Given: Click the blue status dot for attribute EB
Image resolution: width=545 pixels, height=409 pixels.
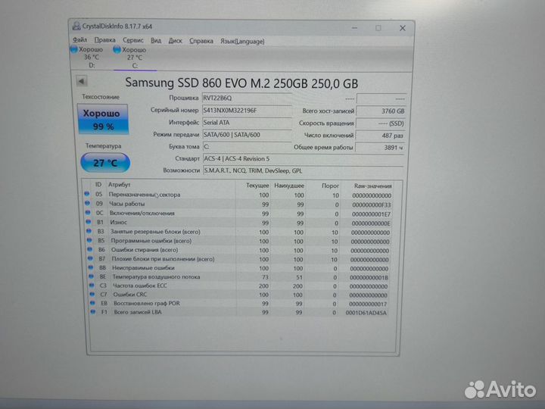Looking at the screenshot, I should click(92, 303).
